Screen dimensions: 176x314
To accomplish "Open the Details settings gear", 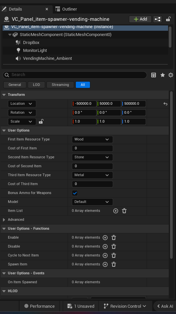I will pos(171,75).
